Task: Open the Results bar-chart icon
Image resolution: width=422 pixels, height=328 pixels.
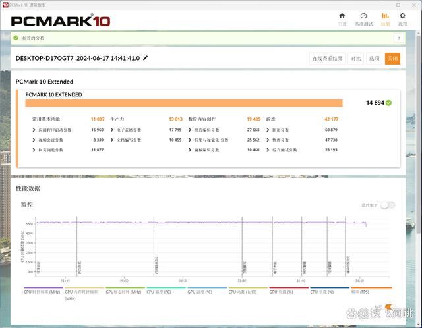Action: coord(385,16)
